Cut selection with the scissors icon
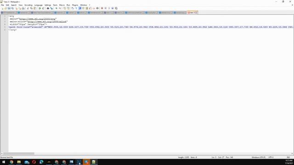This screenshot has width=294, height=165. (x=28, y=8)
